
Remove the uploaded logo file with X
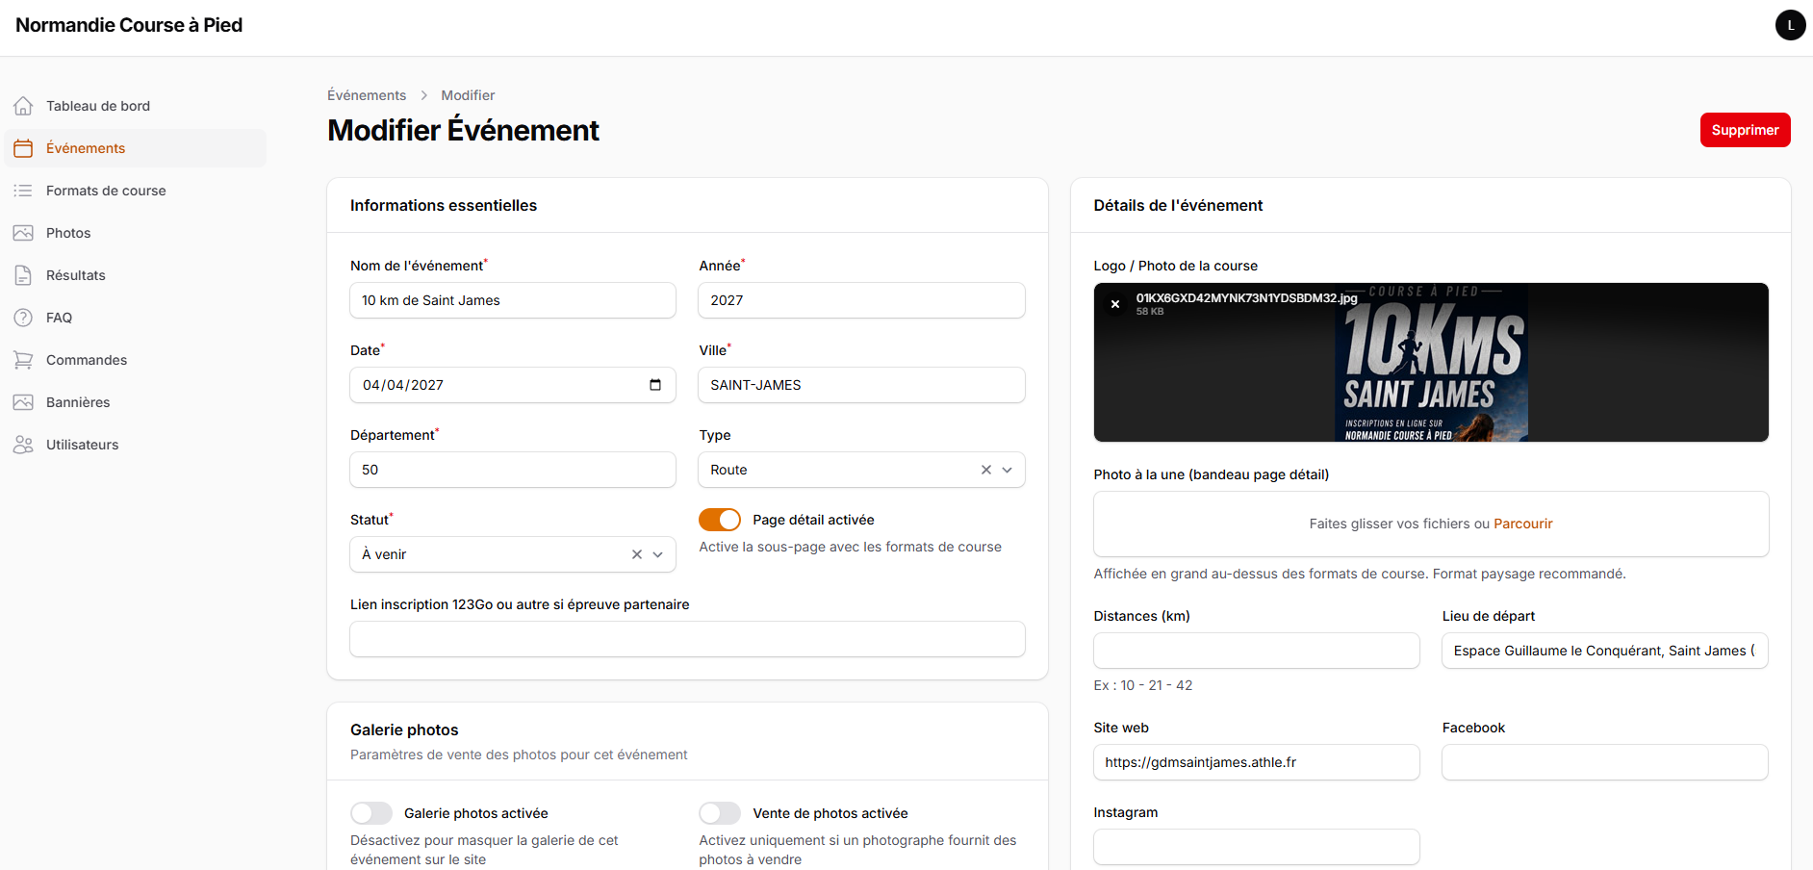(x=1115, y=304)
